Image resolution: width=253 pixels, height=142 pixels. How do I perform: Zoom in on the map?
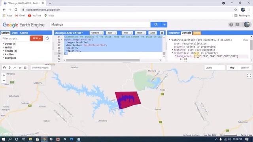coord(4,75)
